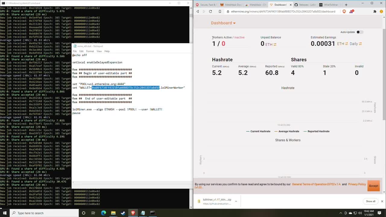Click the Reported hashrate value 60.8
This screenshot has height=217, width=386.
tap(272, 73)
